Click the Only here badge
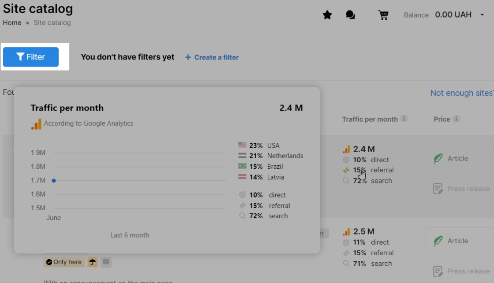The image size is (494, 283). [x=64, y=262]
